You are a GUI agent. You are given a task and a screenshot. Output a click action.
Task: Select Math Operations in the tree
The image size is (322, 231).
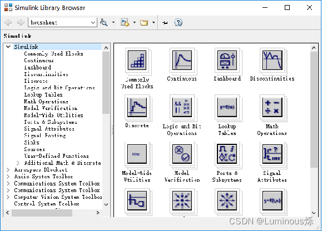(x=46, y=102)
